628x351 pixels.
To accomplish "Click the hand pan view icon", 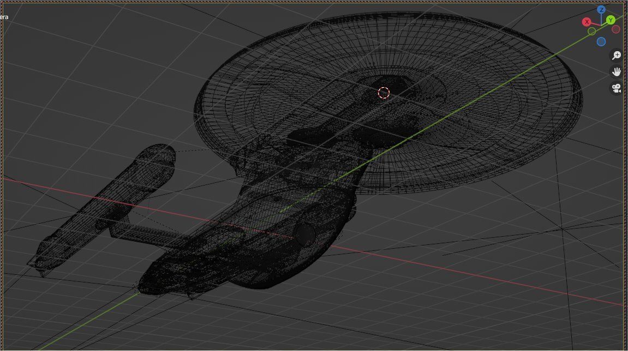I will [x=617, y=71].
